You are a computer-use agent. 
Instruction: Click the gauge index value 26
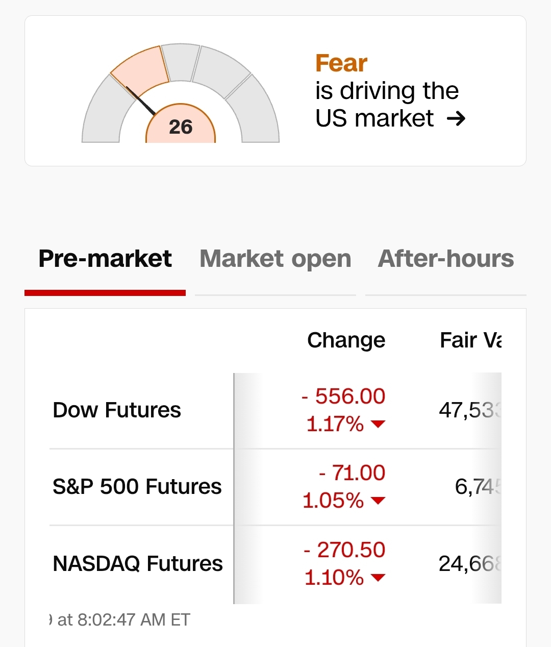181,127
